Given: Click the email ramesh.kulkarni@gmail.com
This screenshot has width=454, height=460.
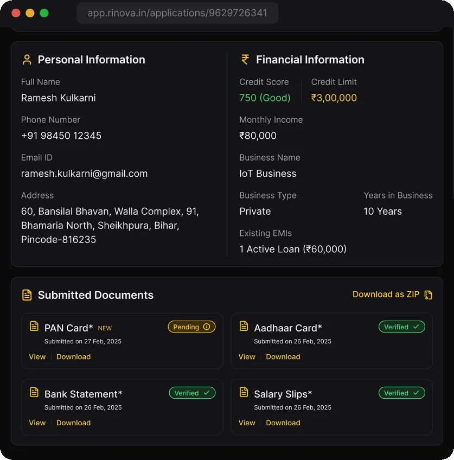Looking at the screenshot, I should (84, 174).
